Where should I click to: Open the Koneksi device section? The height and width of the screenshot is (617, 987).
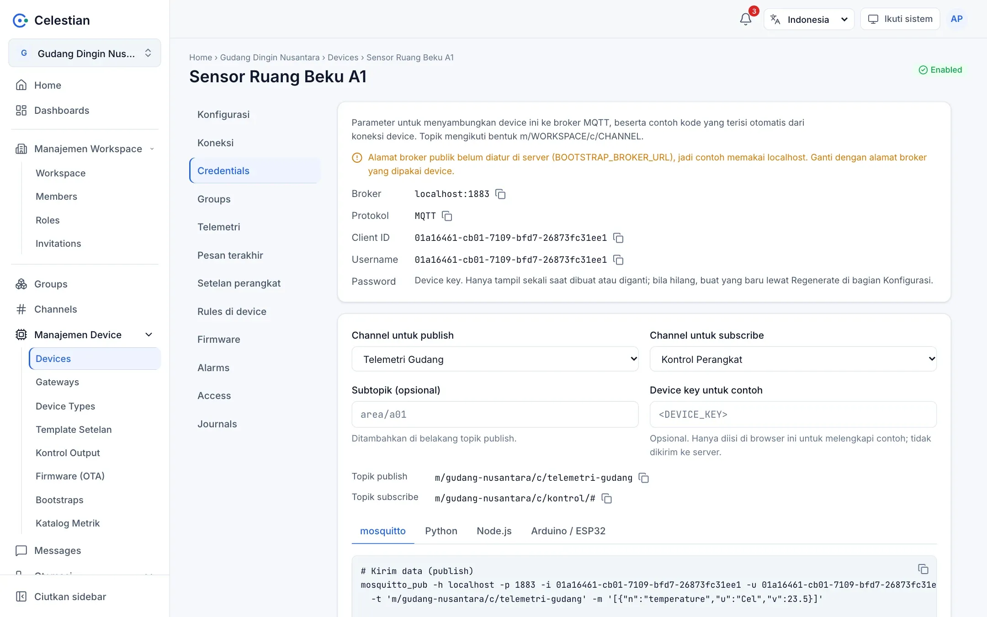pos(255,143)
